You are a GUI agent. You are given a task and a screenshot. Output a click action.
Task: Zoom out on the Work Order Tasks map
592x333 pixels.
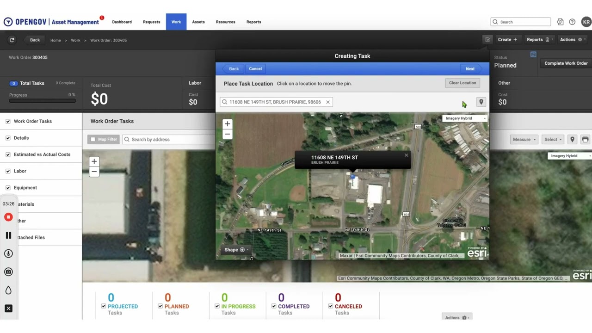point(94,172)
